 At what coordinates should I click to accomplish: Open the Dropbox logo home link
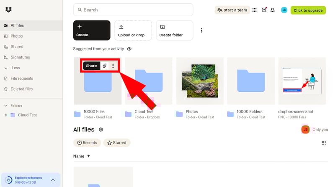8,10
